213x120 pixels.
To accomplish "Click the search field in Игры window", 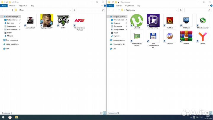I will (91, 10).
